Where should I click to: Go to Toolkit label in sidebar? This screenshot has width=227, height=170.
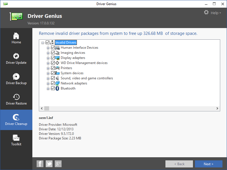tap(16, 144)
